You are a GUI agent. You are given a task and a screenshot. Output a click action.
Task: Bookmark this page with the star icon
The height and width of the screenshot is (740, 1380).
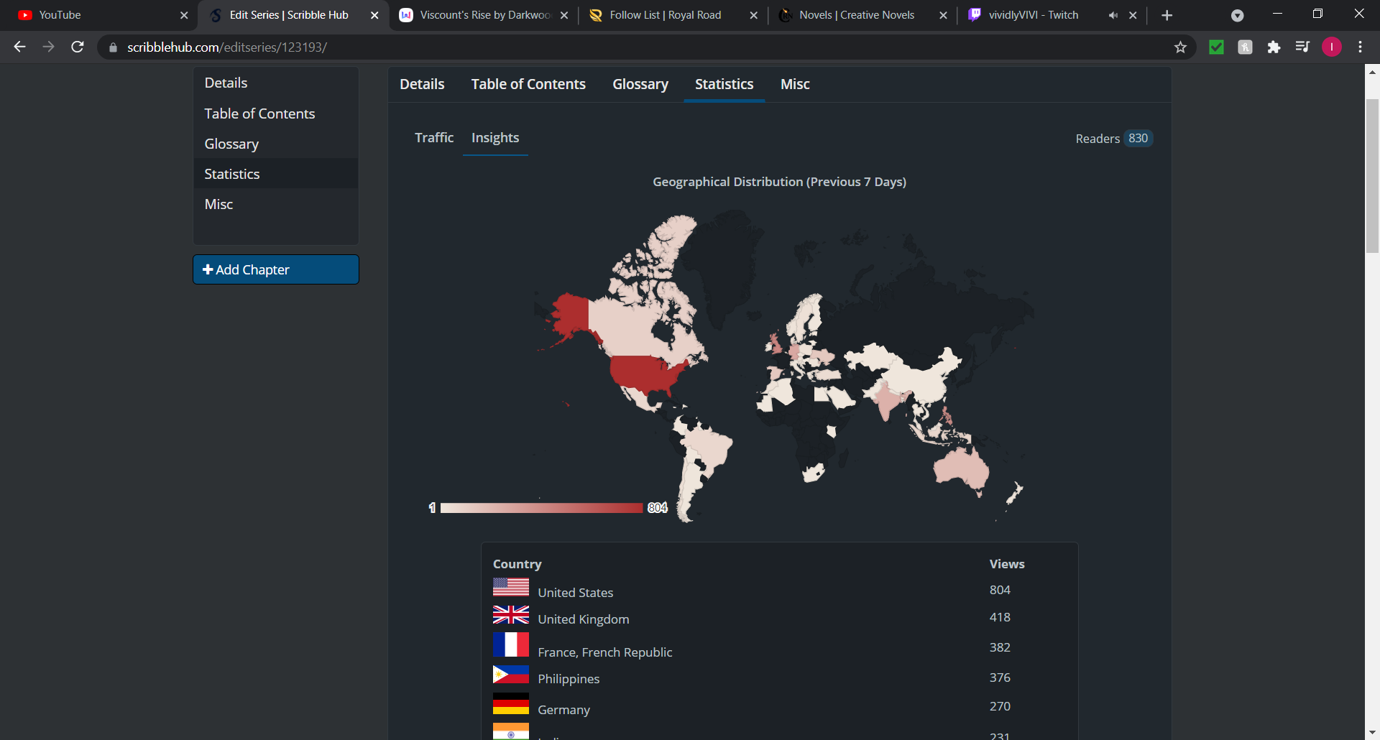point(1180,47)
